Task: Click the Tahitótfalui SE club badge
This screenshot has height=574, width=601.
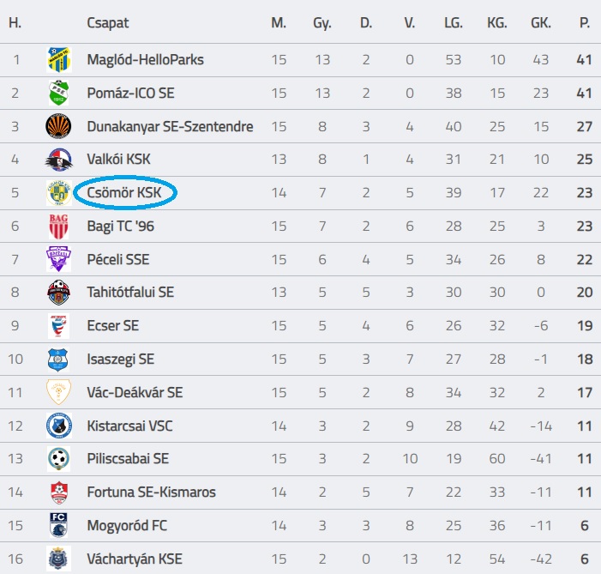Action: point(58,293)
